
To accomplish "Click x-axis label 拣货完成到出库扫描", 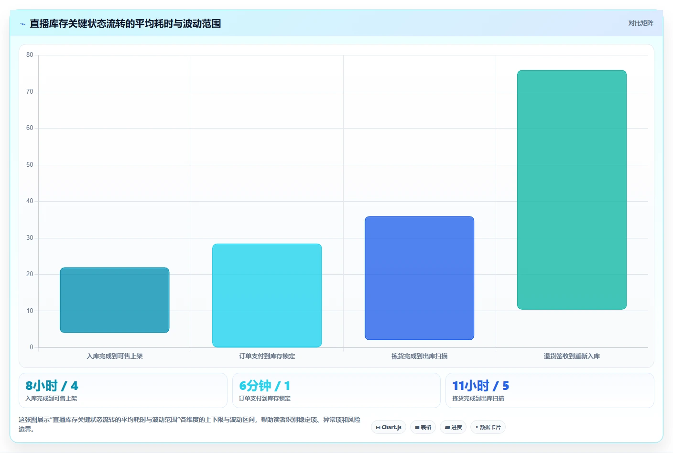I will point(420,356).
